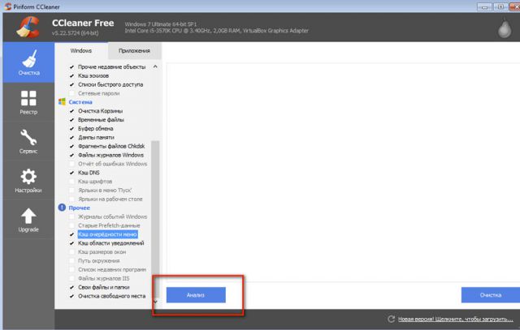Screen dimensions: 520x330
Task: Open the Реестр (Registry) section
Action: [x=27, y=102]
